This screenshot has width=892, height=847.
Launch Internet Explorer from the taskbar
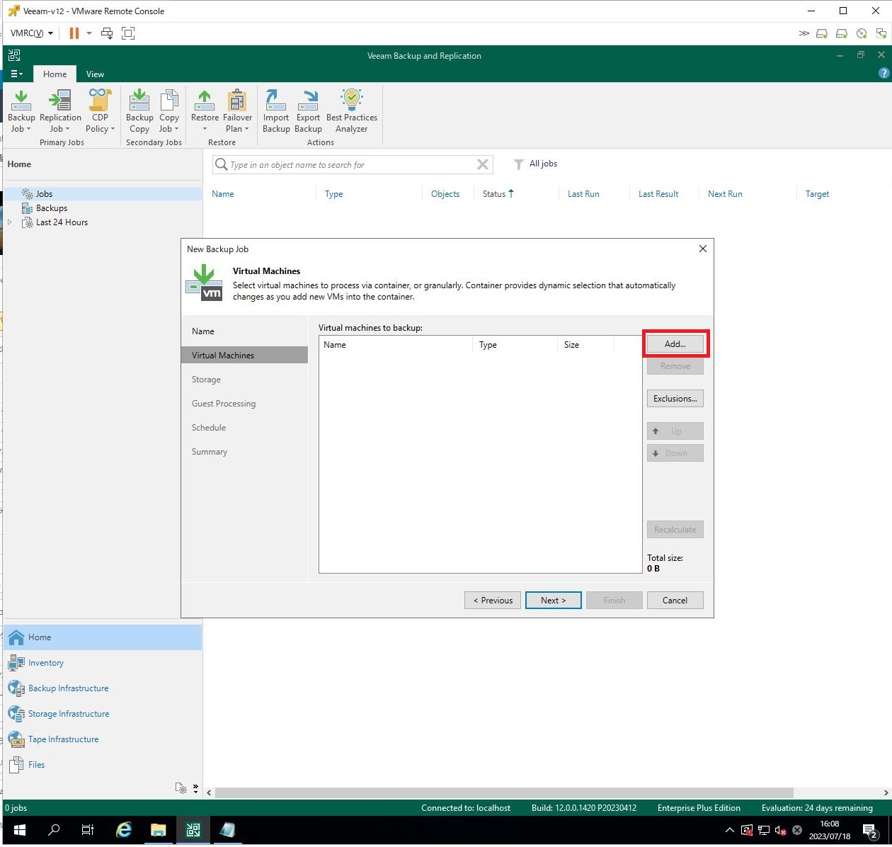point(123,830)
